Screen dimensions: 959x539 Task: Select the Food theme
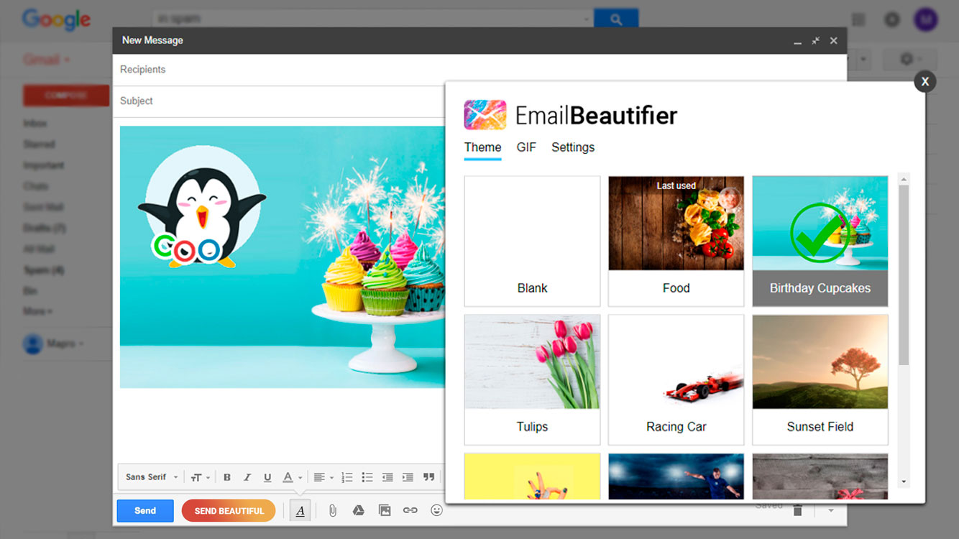tap(676, 241)
